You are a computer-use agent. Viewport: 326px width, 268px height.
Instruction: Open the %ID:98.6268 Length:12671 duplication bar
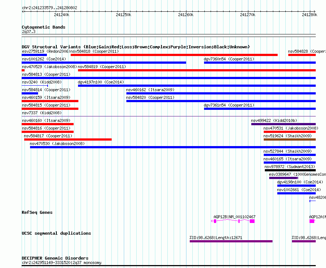pyautogui.click(x=231, y=241)
